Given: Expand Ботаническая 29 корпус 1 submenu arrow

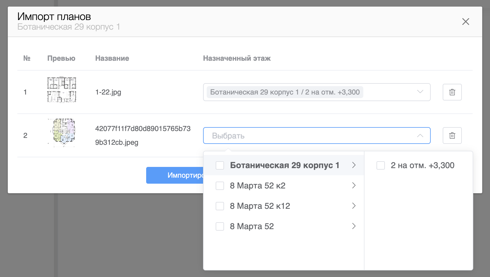Looking at the screenshot, I should point(354,165).
